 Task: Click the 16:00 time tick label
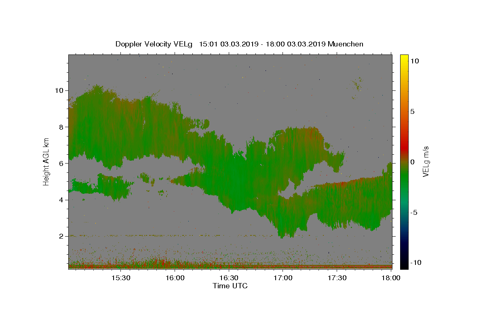coord(175,278)
